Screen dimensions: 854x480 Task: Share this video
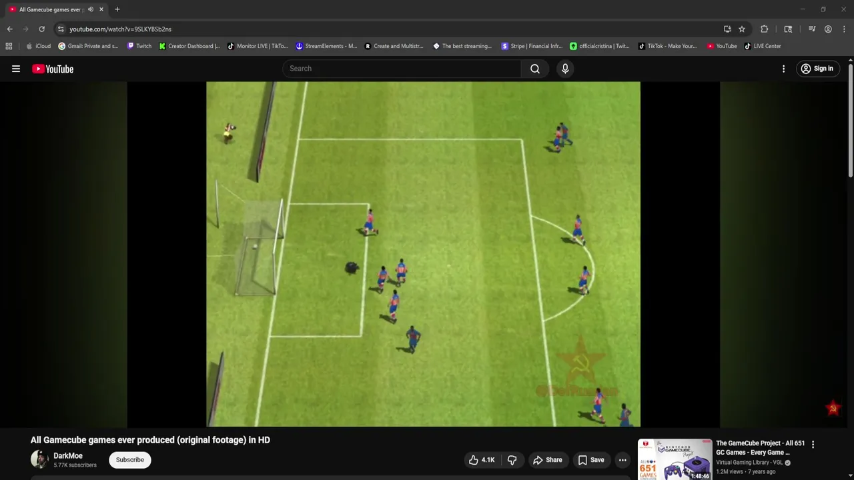coord(547,460)
